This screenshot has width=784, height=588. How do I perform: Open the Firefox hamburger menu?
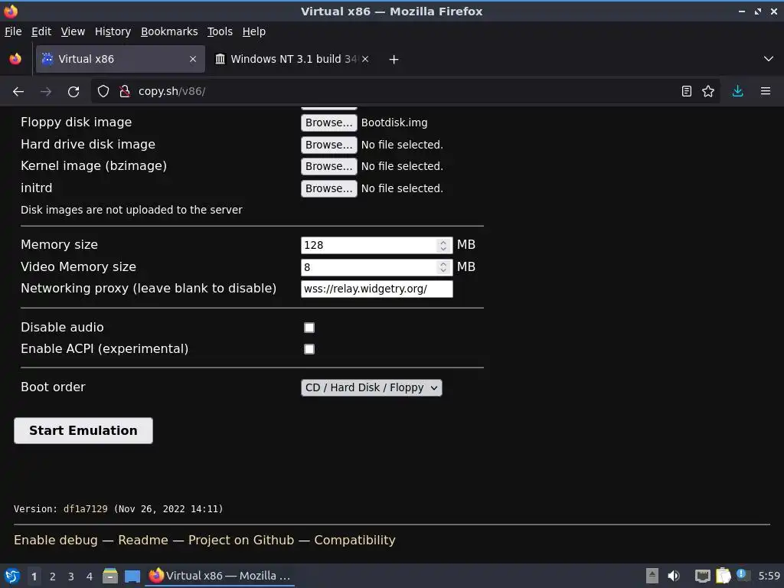pyautogui.click(x=766, y=92)
